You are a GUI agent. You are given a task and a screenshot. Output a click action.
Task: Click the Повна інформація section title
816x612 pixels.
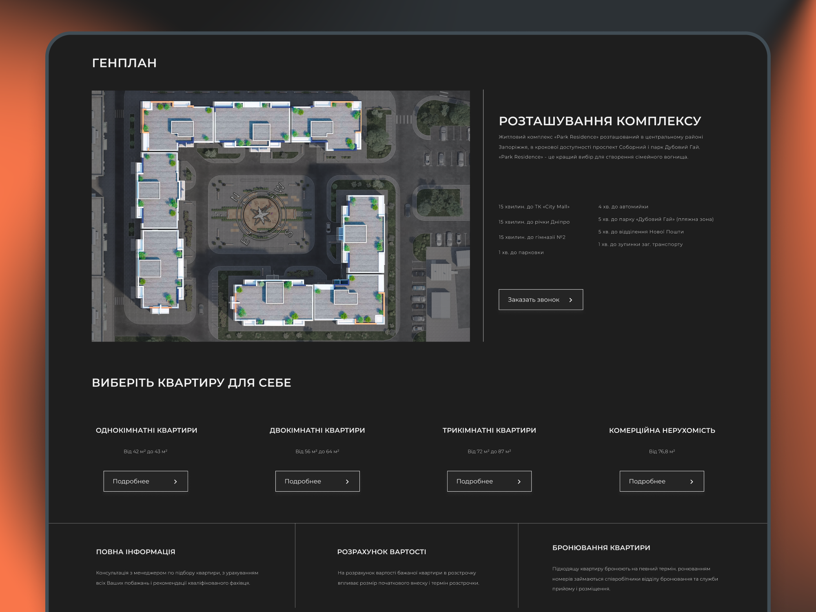[x=135, y=552]
